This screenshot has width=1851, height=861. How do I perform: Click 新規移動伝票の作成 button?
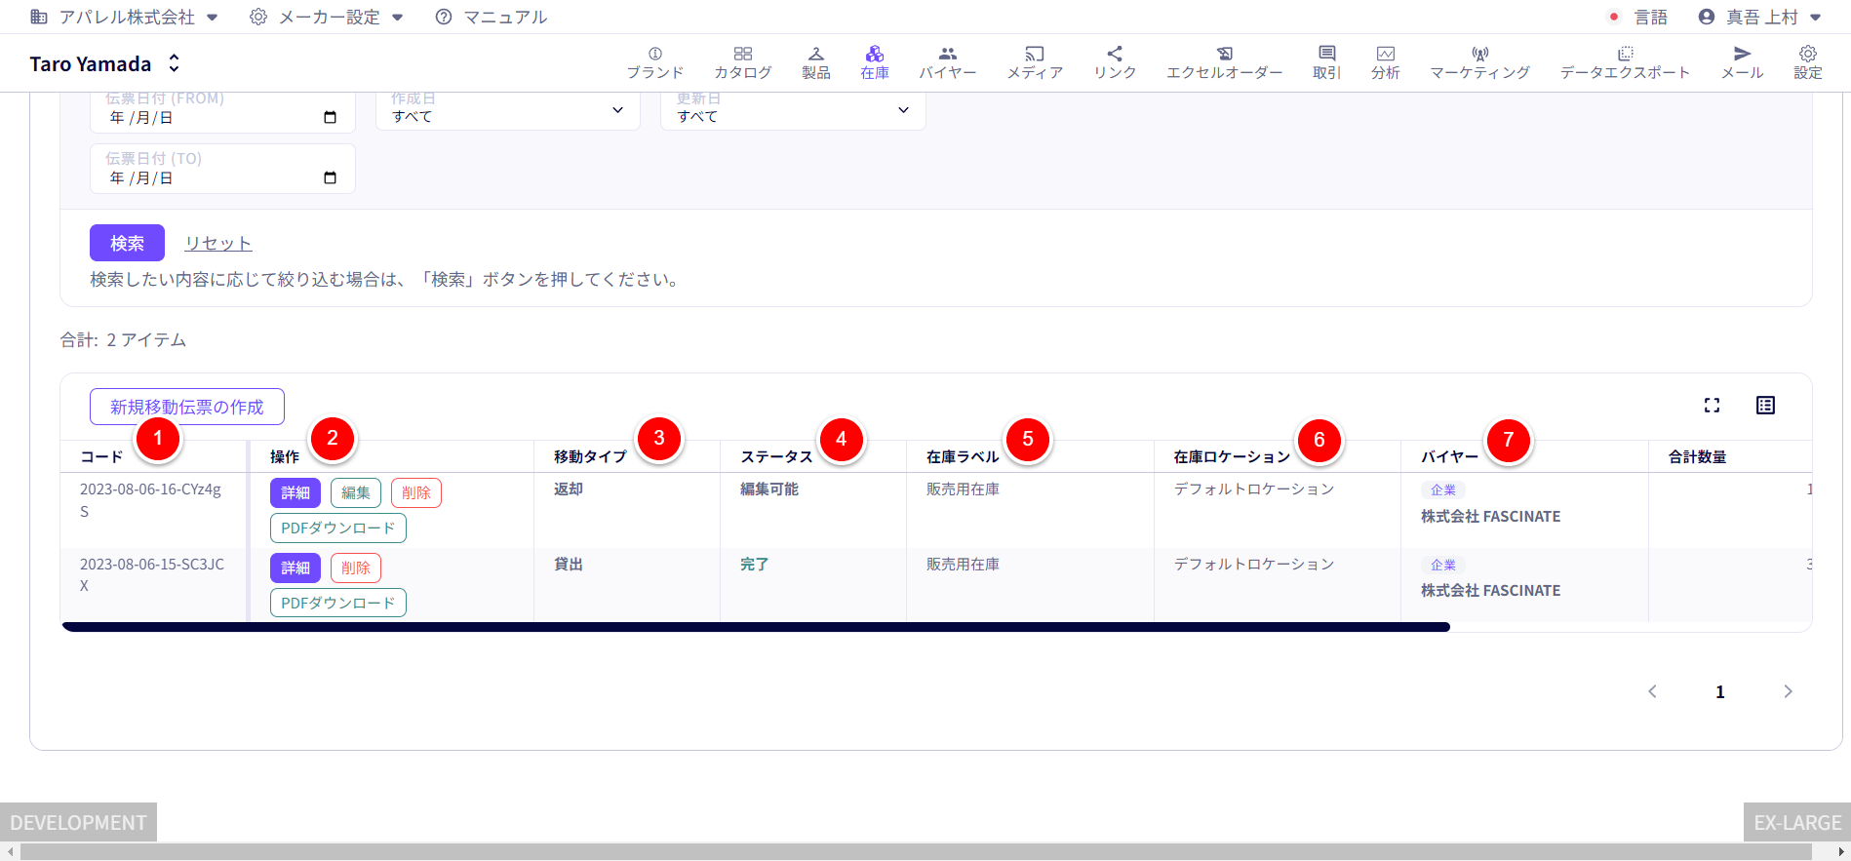click(187, 407)
